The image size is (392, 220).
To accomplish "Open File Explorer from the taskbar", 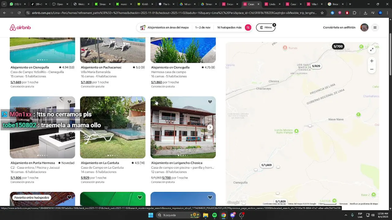I will coord(205,215).
